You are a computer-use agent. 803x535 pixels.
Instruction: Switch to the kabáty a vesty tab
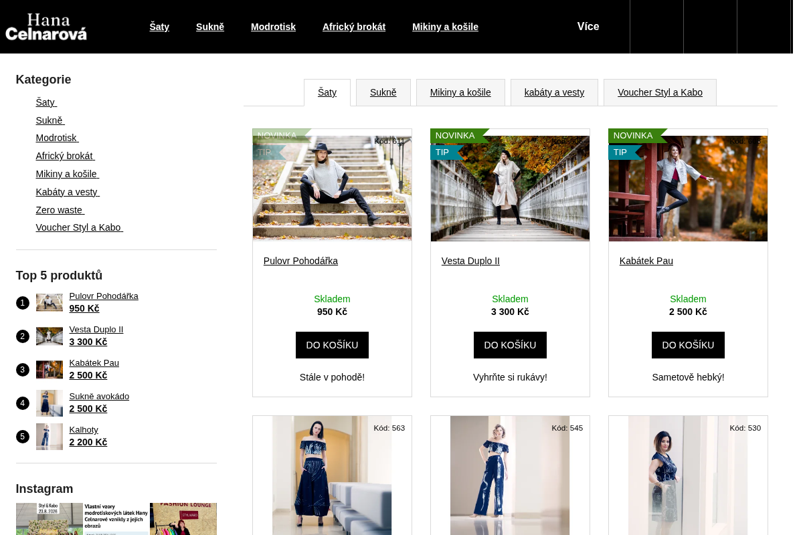pos(554,92)
